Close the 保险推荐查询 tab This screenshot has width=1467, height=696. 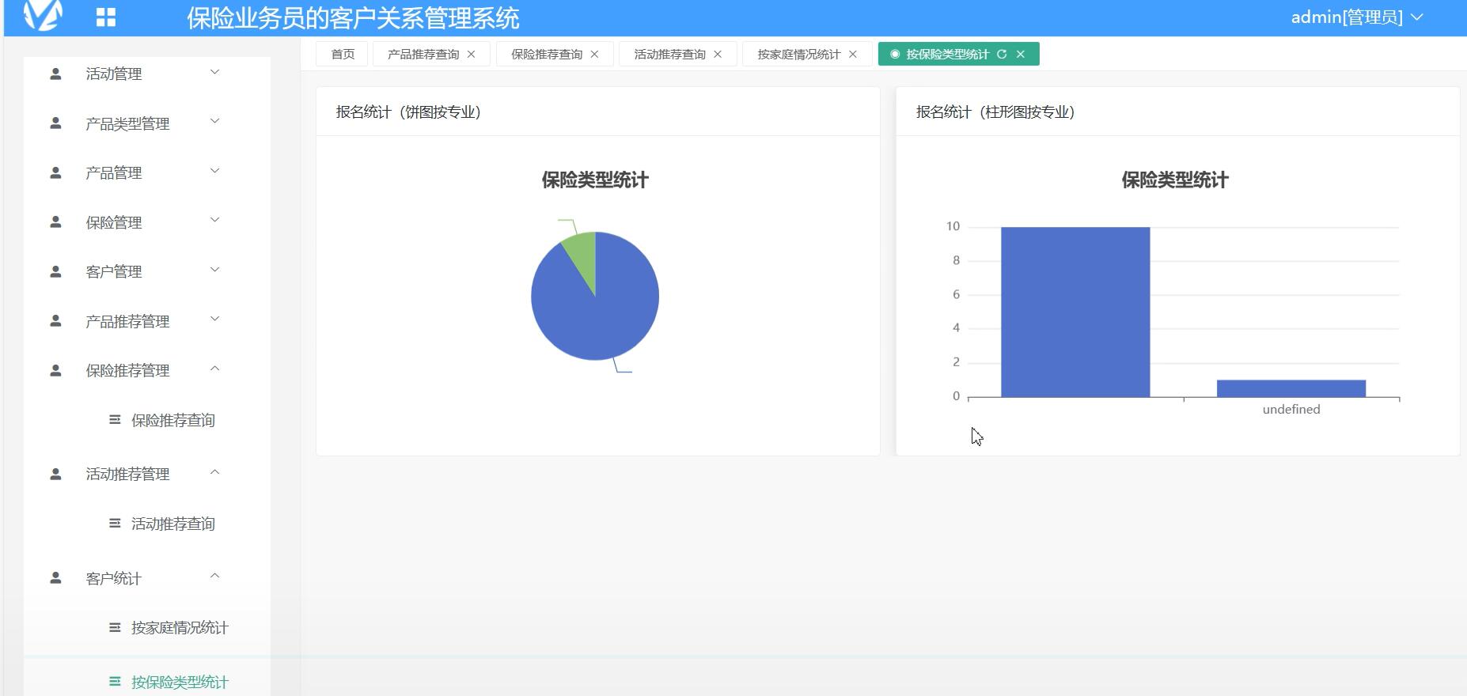[594, 54]
